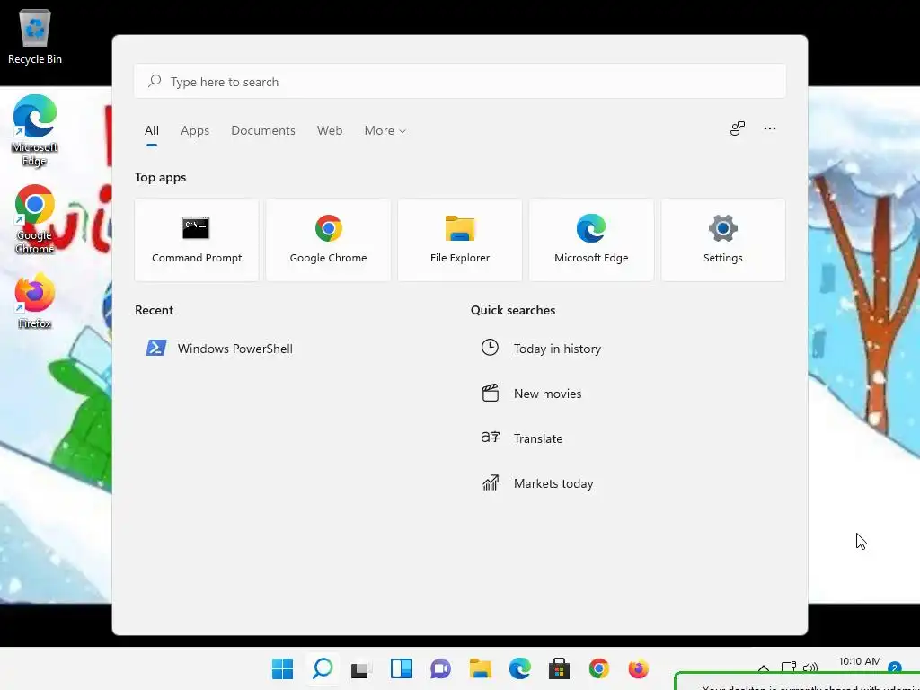Select Today in history quick search
This screenshot has height=690, width=920.
[x=541, y=349]
